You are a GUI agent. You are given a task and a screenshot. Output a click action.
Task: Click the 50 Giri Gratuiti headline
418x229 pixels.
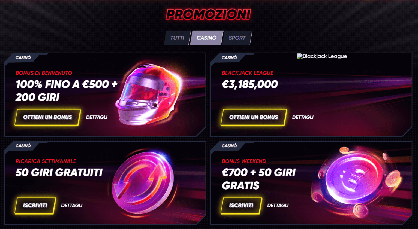coord(59,173)
